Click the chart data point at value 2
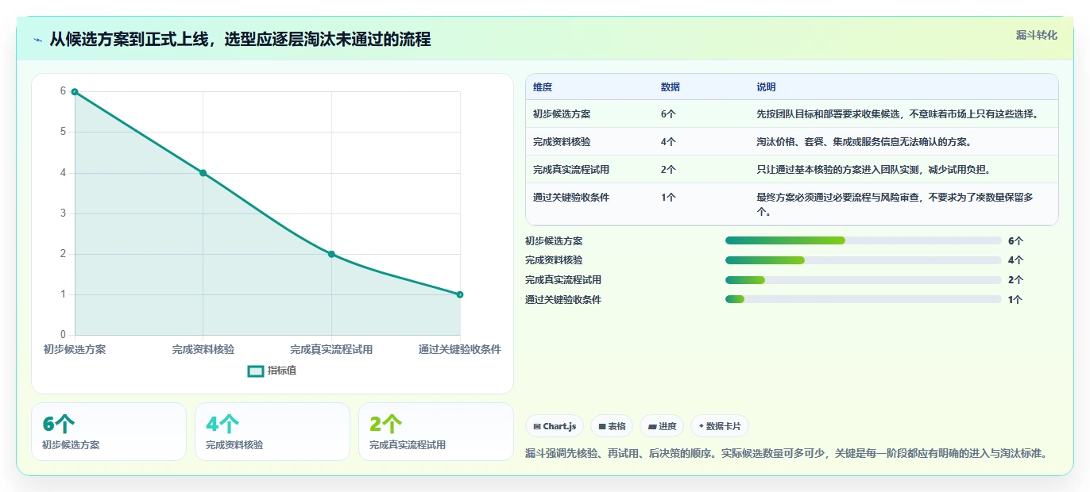The height and width of the screenshot is (492, 1090). tap(331, 254)
